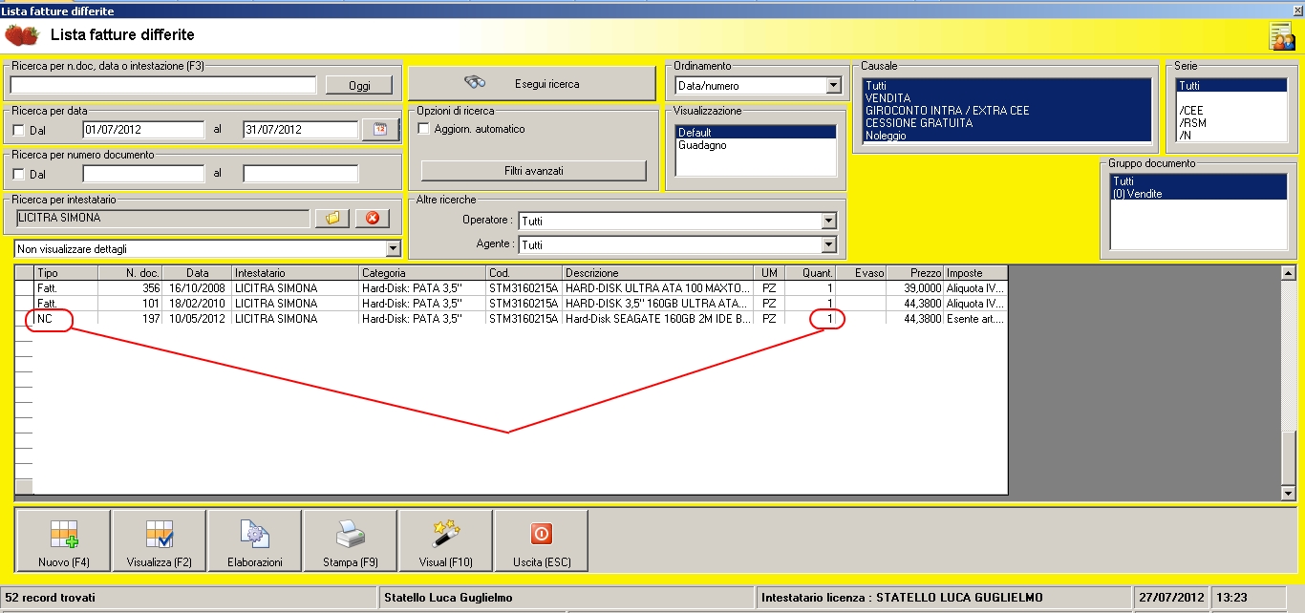Expand the Non visualizzare dettagli dropdown
The width and height of the screenshot is (1305, 613).
[x=393, y=248]
